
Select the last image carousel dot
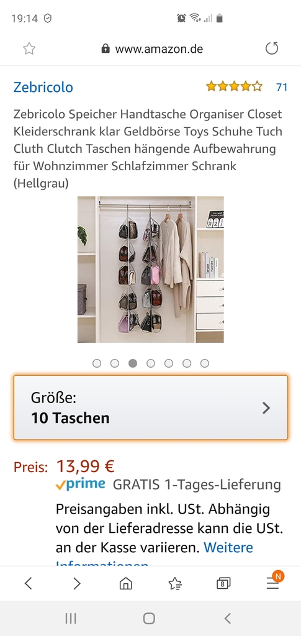[x=205, y=363]
